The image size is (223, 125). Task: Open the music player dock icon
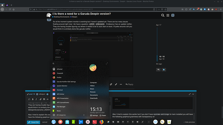(x=74, y=122)
